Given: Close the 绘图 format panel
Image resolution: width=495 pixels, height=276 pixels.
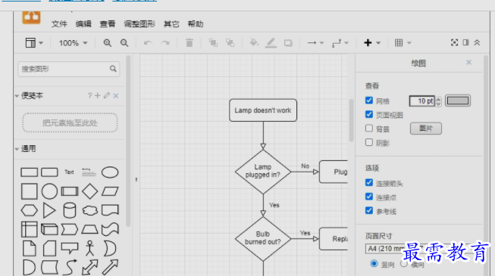Looking at the screenshot, I should tap(468, 62).
